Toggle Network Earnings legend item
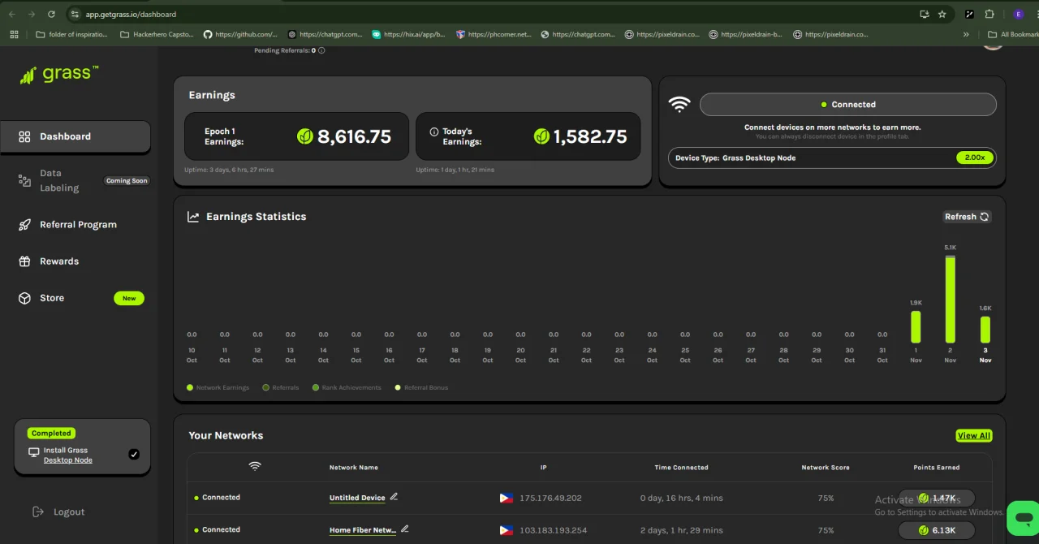 (218, 387)
